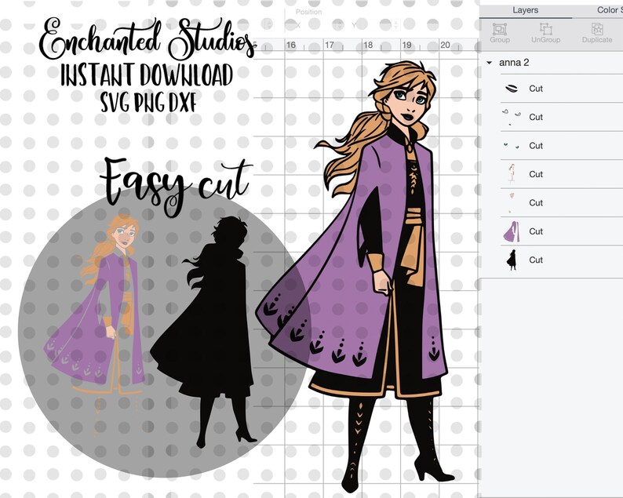
Task: Click the Position Y stepper arrows
Action: coord(396,25)
